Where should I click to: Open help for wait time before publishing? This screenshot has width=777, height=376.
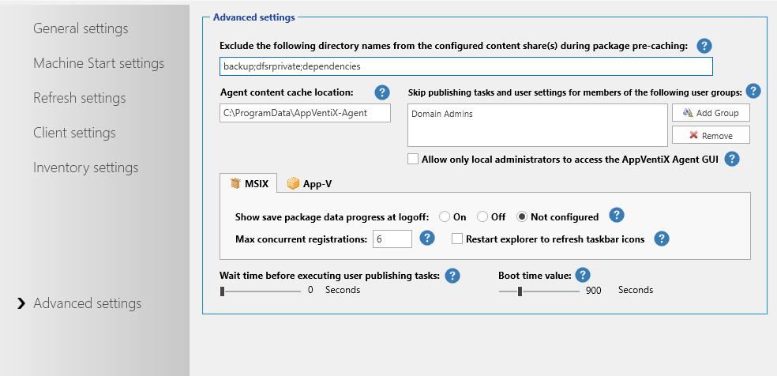coord(452,276)
